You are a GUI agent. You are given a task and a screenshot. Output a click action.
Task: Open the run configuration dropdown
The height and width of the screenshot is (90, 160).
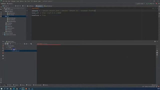point(140,4)
